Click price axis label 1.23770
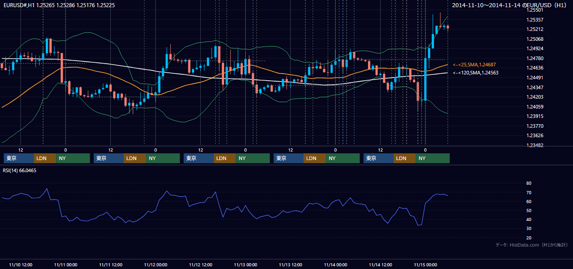Screen dimensions: 573x269 [534, 126]
